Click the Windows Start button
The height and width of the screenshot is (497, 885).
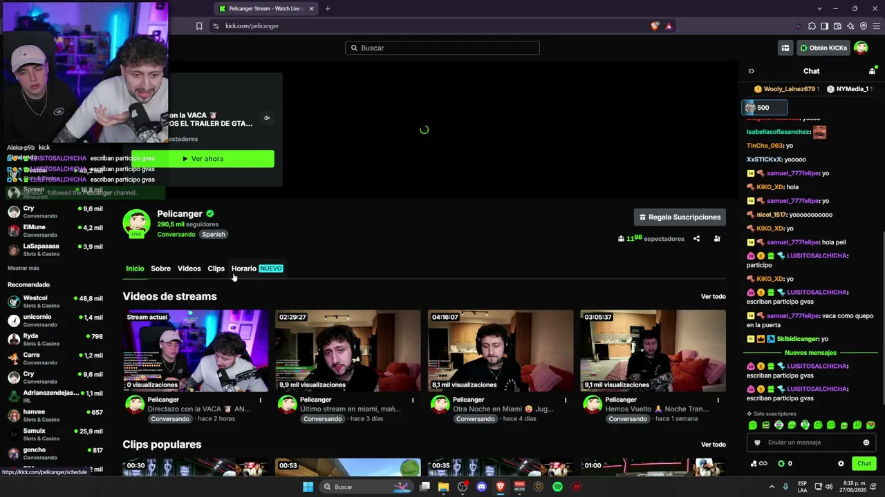(308, 487)
